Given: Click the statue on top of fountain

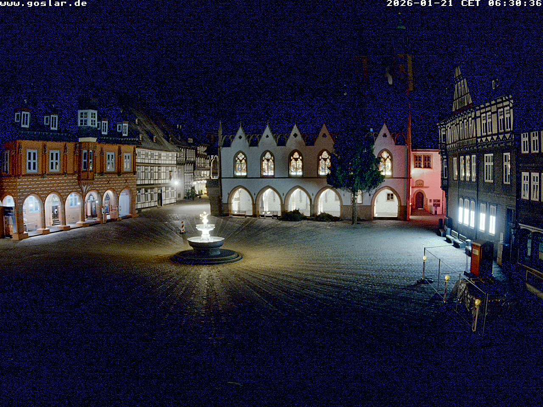Looking at the screenshot, I should tap(204, 219).
